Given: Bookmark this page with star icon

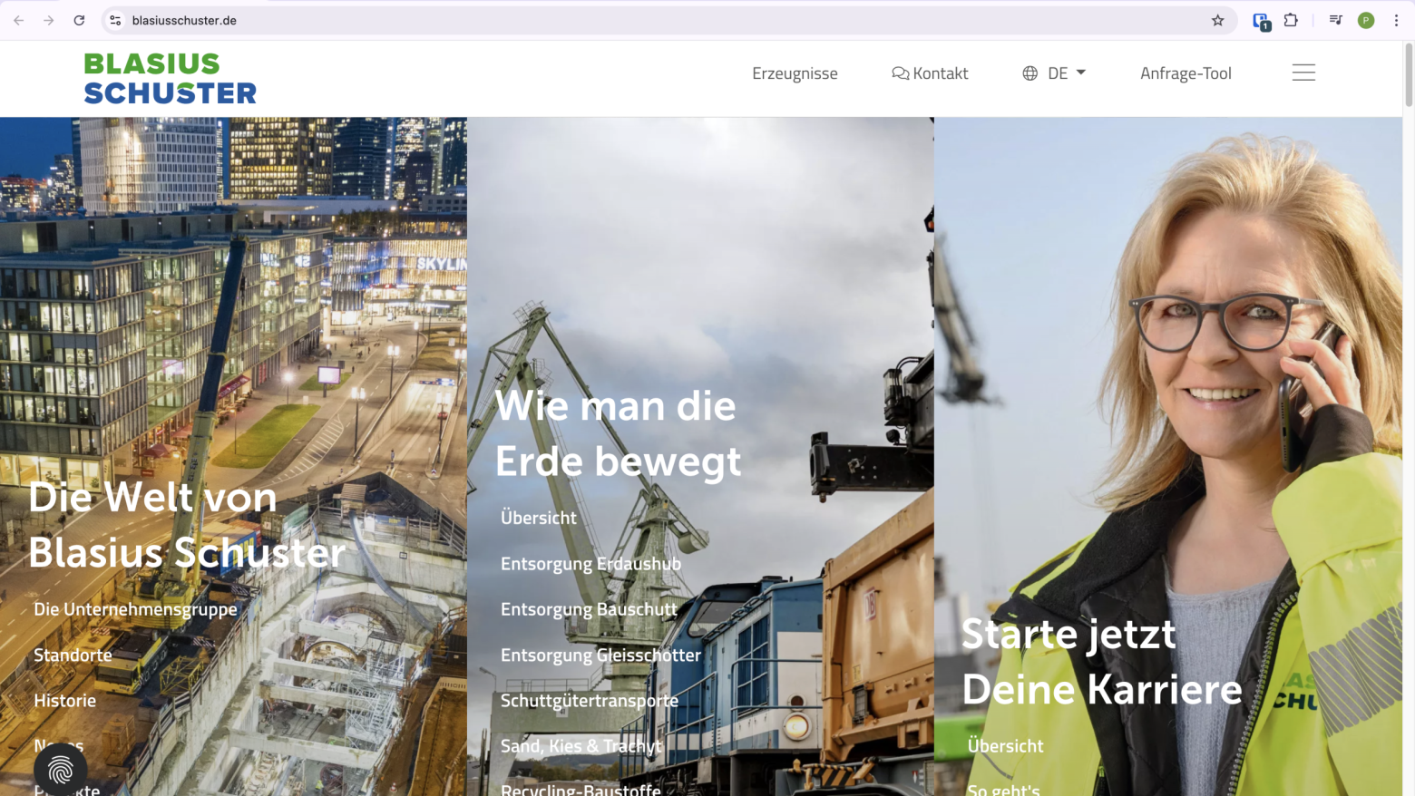Looking at the screenshot, I should pyautogui.click(x=1217, y=20).
